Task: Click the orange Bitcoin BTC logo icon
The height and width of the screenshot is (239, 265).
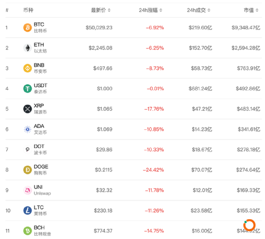Action: pos(27,28)
